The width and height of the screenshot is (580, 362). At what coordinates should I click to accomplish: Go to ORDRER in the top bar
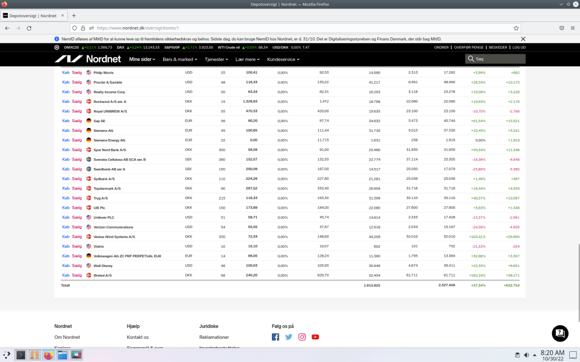(441, 48)
